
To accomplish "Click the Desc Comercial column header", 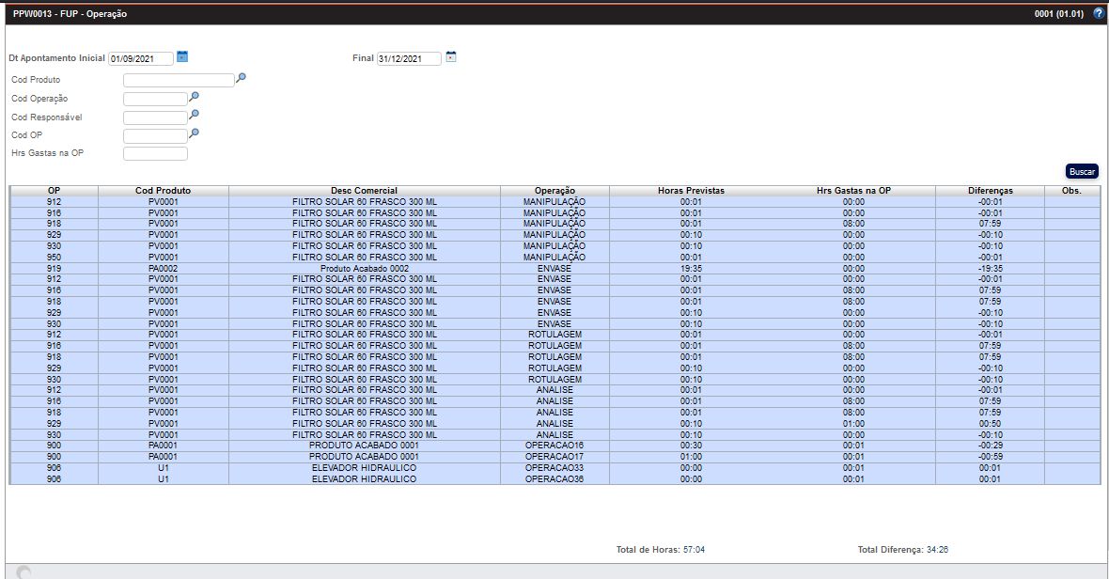I will click(364, 191).
